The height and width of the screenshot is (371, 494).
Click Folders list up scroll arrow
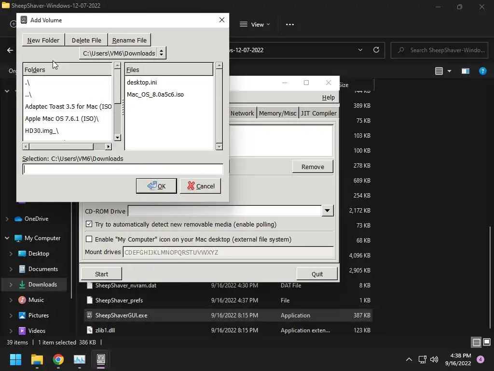(118, 66)
